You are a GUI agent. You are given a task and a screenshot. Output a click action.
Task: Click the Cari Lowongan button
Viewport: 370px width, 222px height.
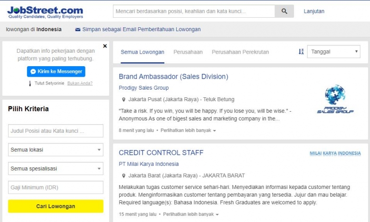(56, 206)
